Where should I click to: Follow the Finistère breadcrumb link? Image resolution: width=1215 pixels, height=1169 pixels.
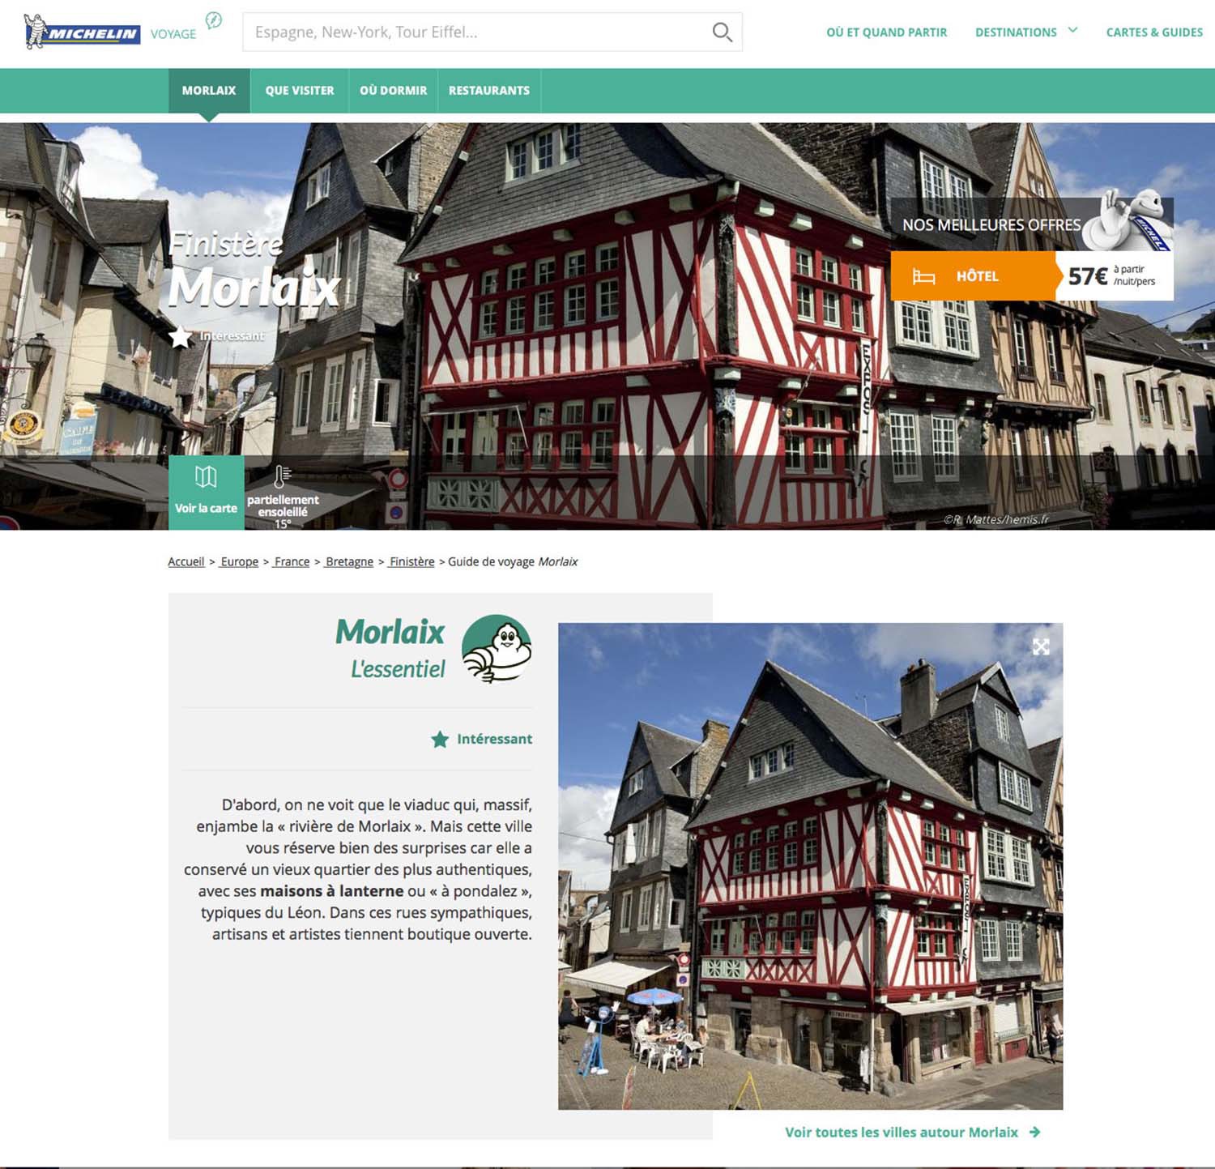point(411,561)
